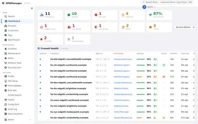
Task: Click the pin sidebar icon
Action: (x=32, y=8)
